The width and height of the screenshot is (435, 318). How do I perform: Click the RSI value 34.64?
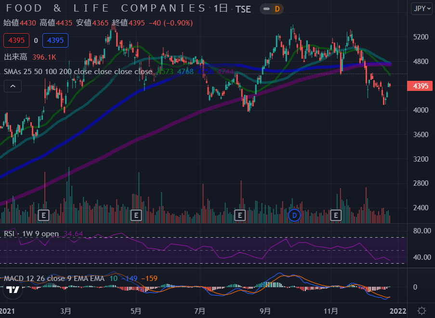[x=73, y=234]
